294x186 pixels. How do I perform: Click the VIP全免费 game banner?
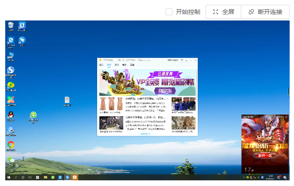(x=147, y=82)
